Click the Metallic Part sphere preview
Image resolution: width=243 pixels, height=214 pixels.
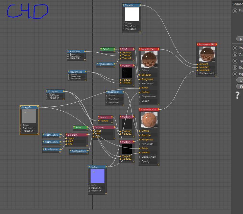coord(149,59)
